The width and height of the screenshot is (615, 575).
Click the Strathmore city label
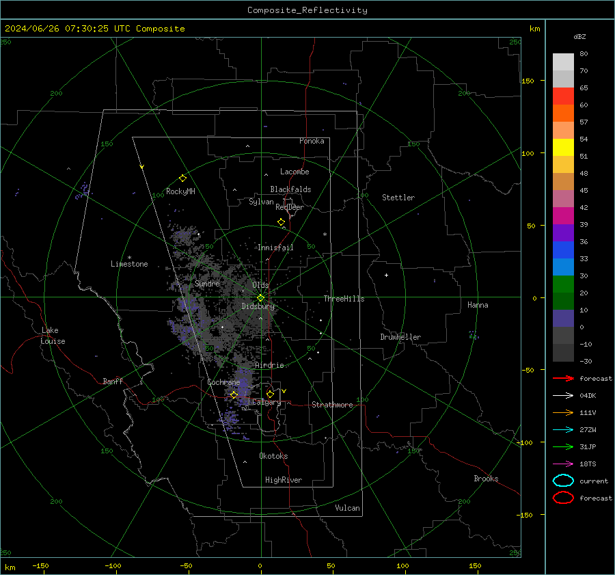[x=332, y=405]
